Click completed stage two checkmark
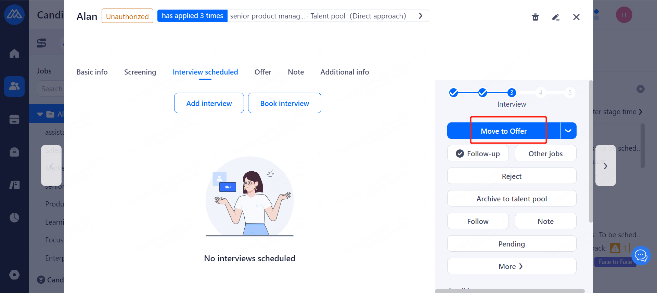657x293 pixels. coord(482,93)
